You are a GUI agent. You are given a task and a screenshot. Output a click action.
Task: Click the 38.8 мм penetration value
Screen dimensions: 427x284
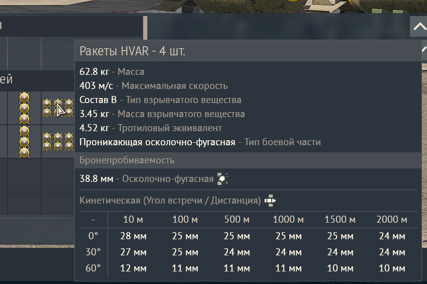tap(96, 179)
